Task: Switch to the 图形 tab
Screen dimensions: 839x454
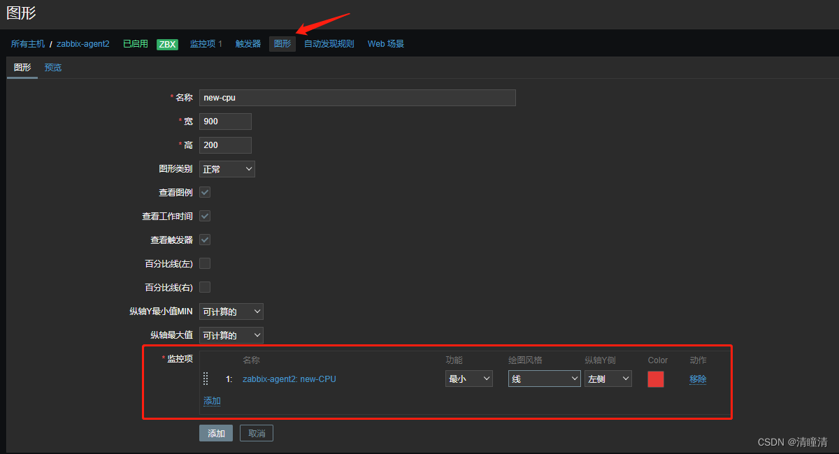Action: [22, 67]
